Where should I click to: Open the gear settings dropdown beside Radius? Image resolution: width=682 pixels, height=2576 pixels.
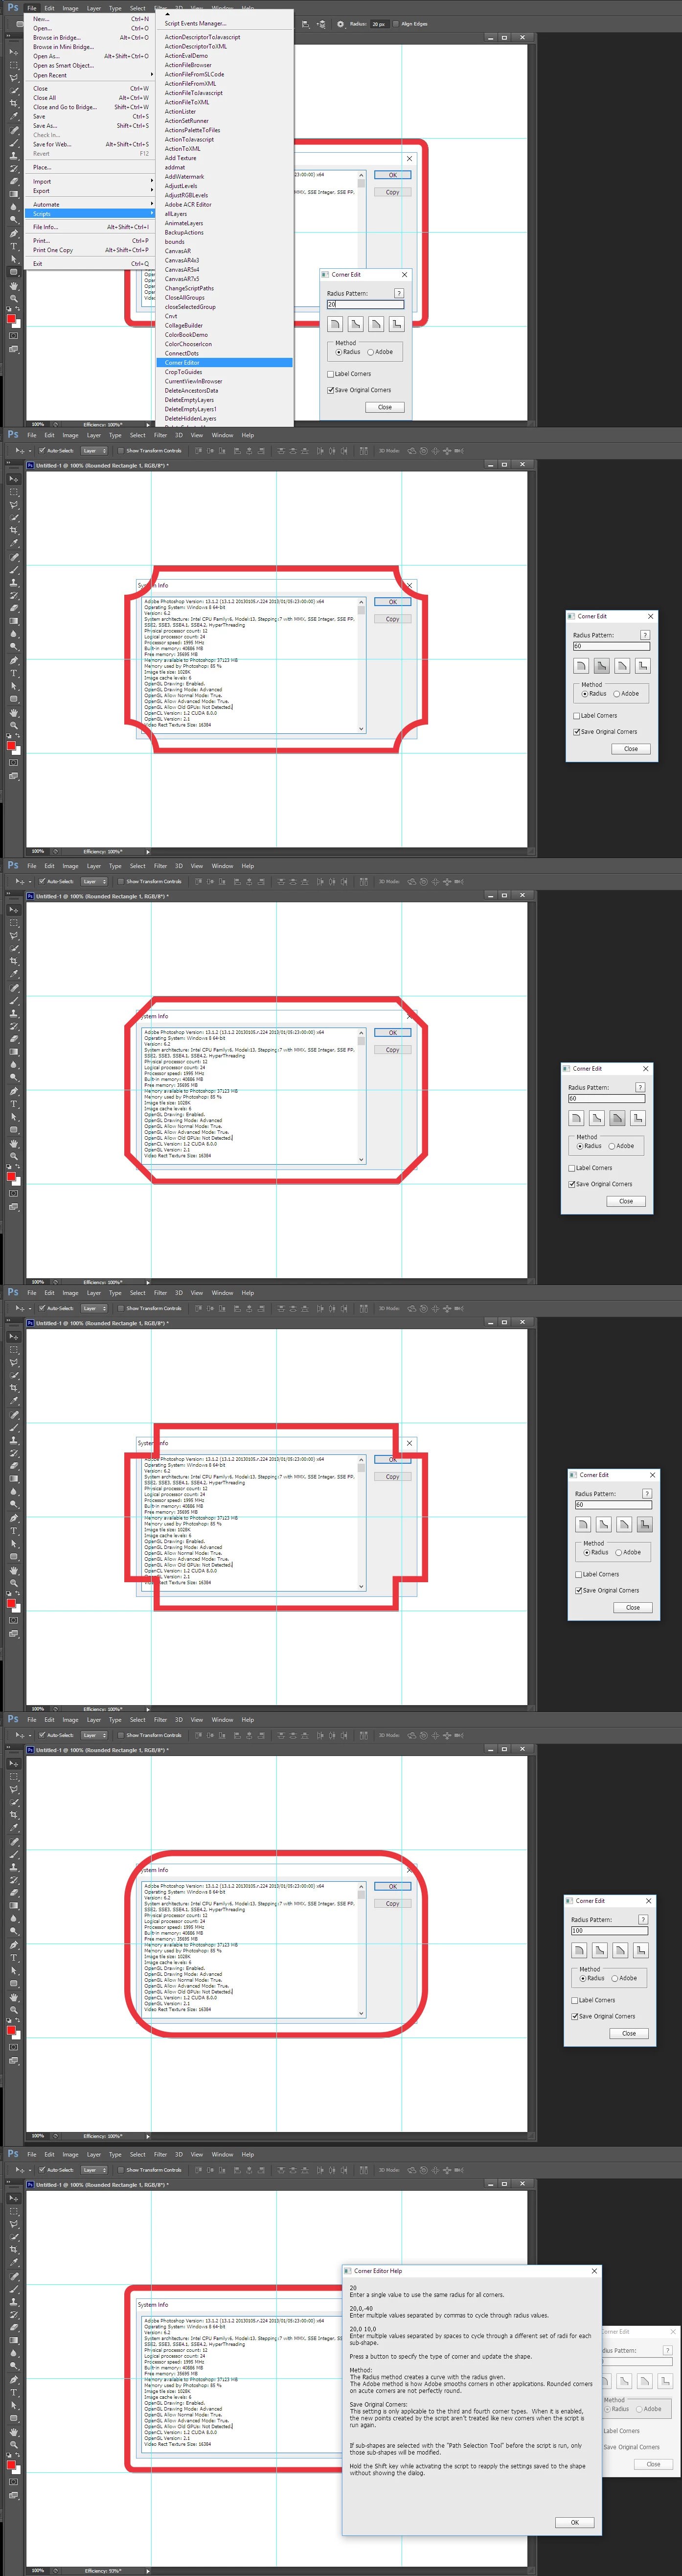[340, 24]
